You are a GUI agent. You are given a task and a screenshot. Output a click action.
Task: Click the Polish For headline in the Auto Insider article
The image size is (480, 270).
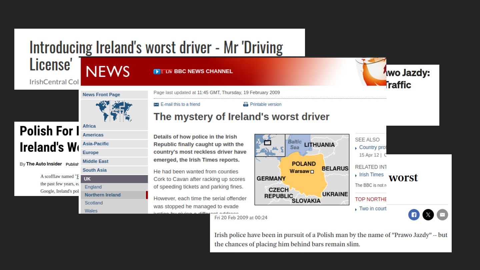coord(49,139)
